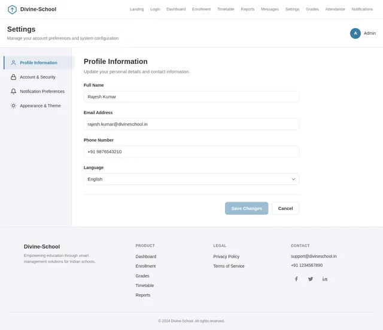Click the Admin avatar circle
Screen dimensions: 383x330
355,33
